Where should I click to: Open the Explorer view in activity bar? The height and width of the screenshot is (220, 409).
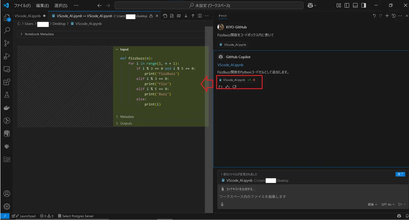[x=6, y=18]
